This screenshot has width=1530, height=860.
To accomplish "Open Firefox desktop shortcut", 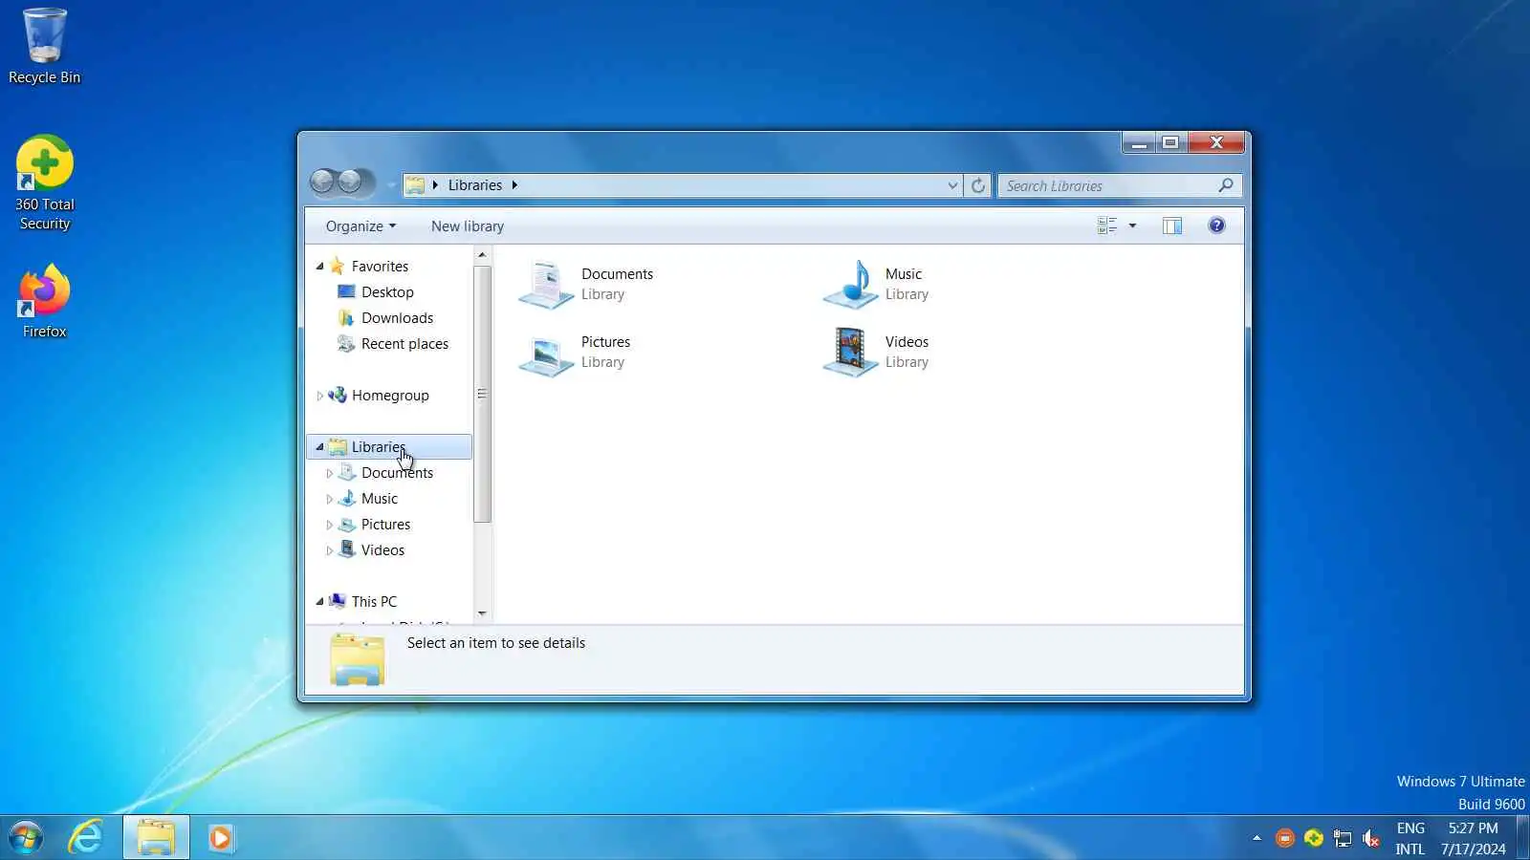I will (x=44, y=302).
